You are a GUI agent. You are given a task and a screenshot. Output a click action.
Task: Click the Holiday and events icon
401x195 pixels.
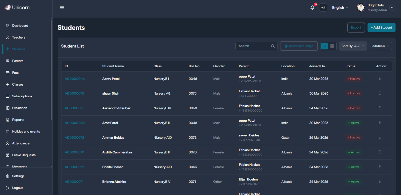(8, 131)
